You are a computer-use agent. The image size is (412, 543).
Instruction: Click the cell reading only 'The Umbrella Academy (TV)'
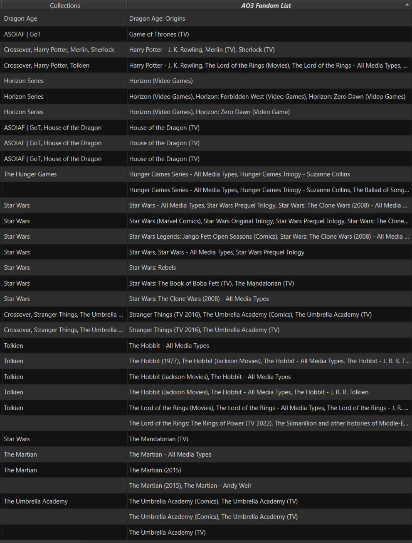coord(269,532)
